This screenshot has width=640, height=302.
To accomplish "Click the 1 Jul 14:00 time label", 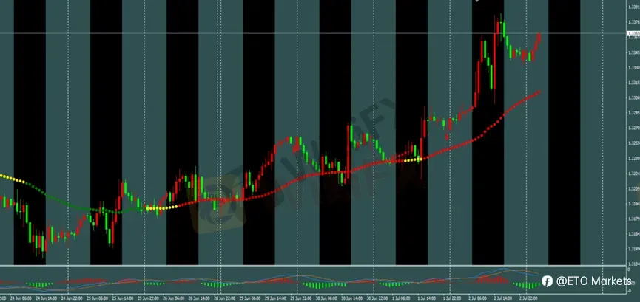I will (426, 298).
